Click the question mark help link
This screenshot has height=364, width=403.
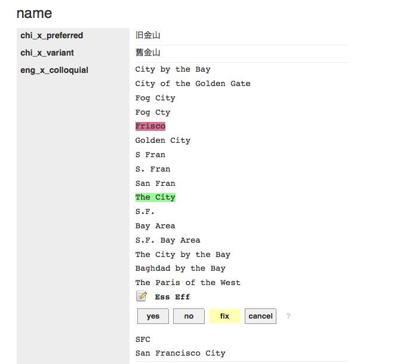[x=288, y=316]
